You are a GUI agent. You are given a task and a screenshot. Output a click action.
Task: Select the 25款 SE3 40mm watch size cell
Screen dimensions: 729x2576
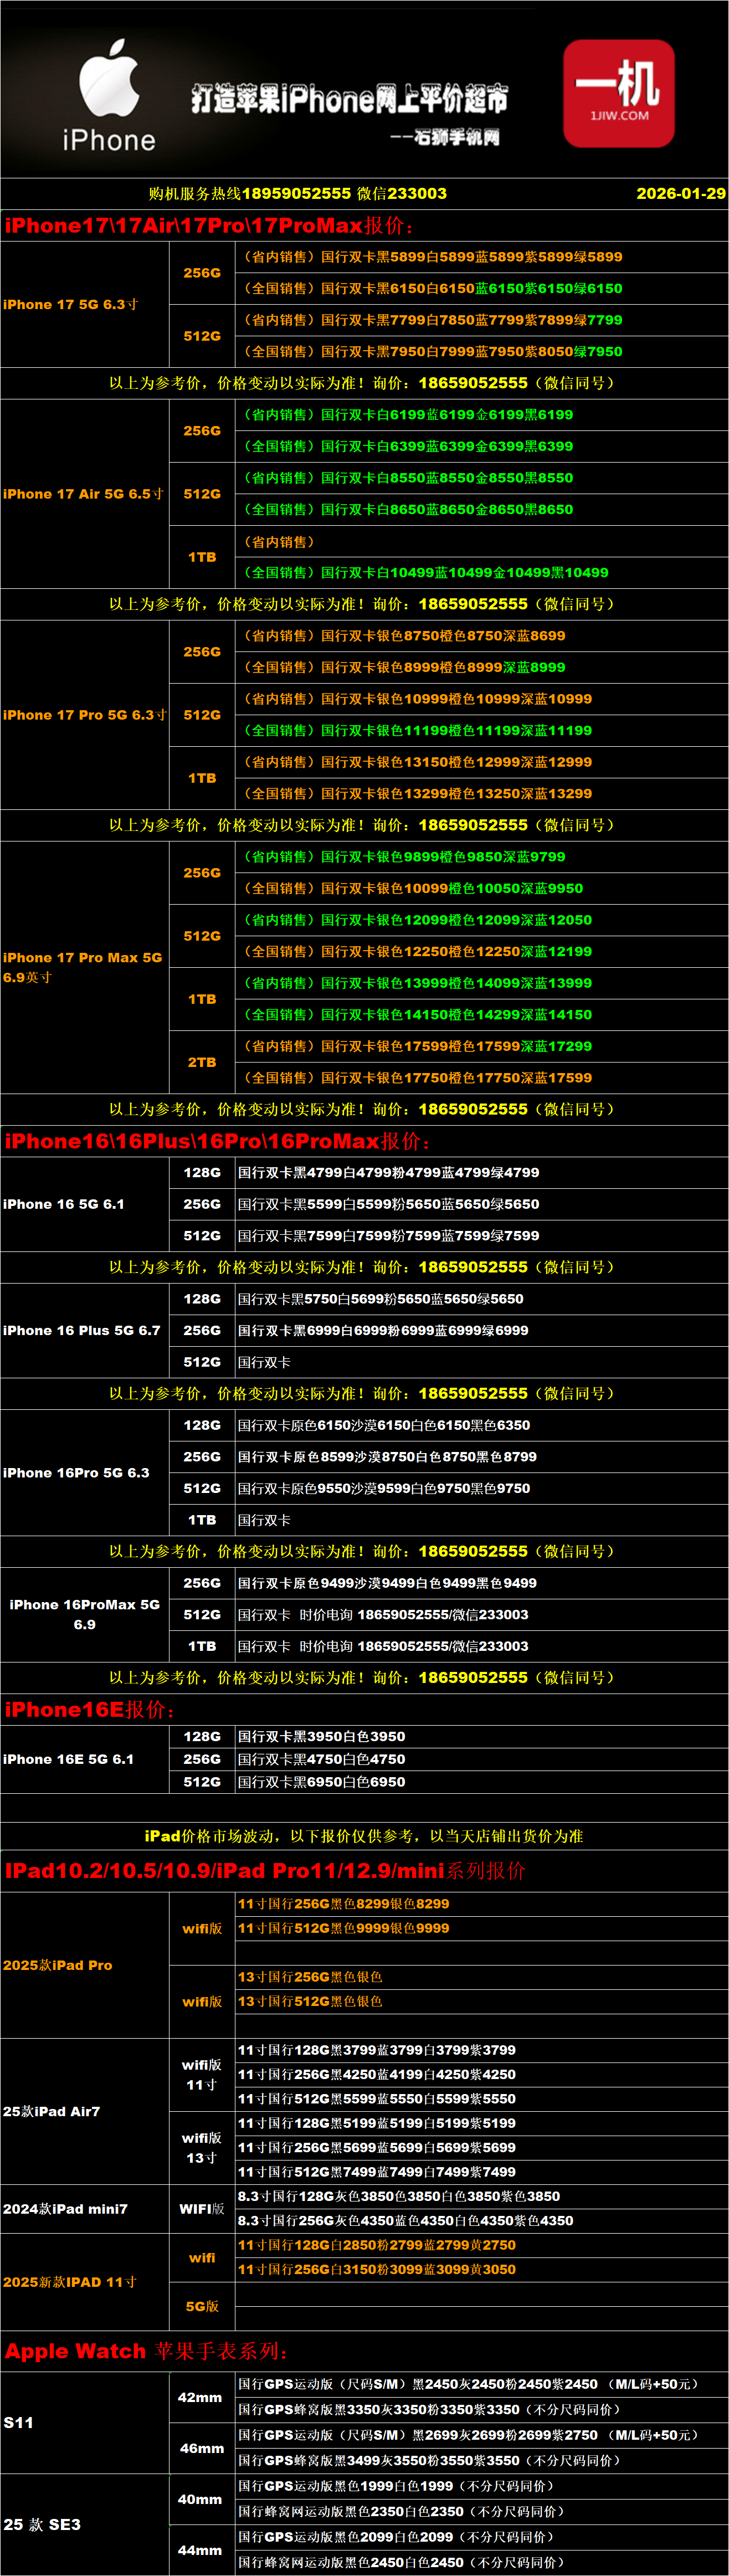click(x=200, y=2499)
